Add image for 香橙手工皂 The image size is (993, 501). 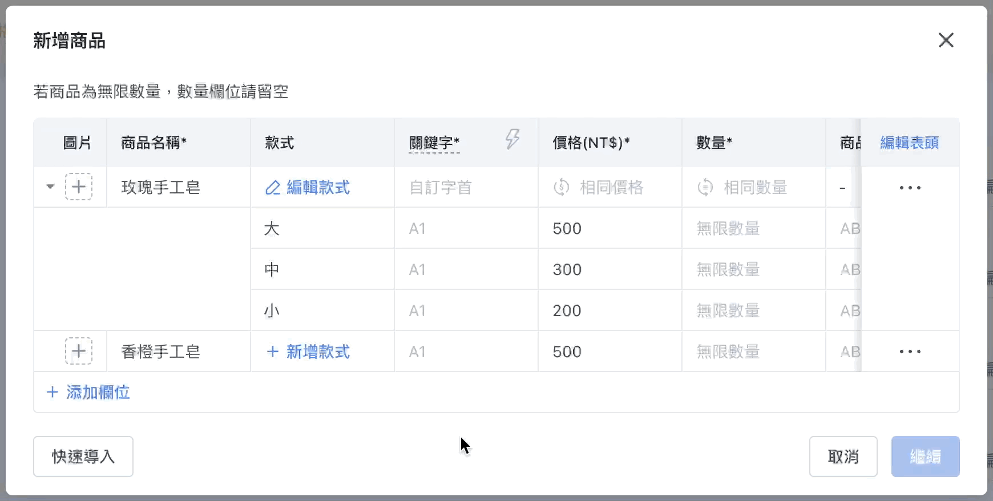pos(79,351)
